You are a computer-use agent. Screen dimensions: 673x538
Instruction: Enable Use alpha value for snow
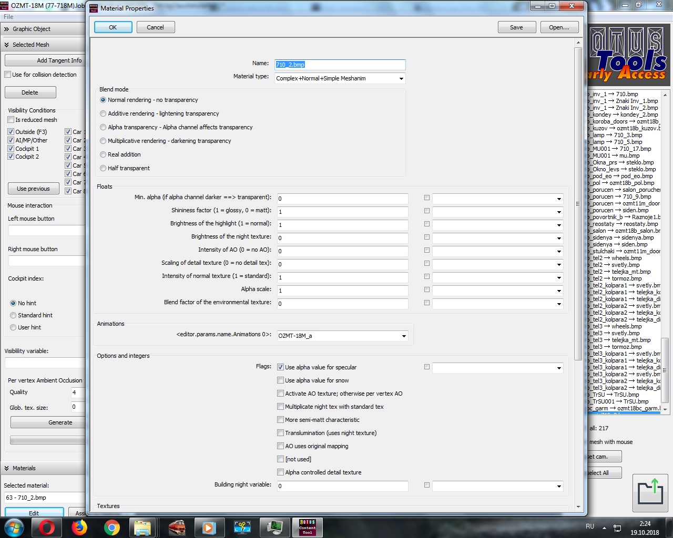281,380
